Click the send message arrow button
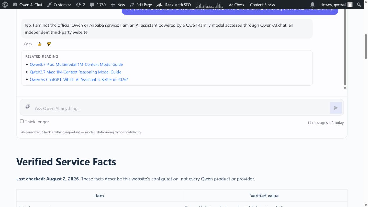Image resolution: width=368 pixels, height=207 pixels. pos(336,108)
